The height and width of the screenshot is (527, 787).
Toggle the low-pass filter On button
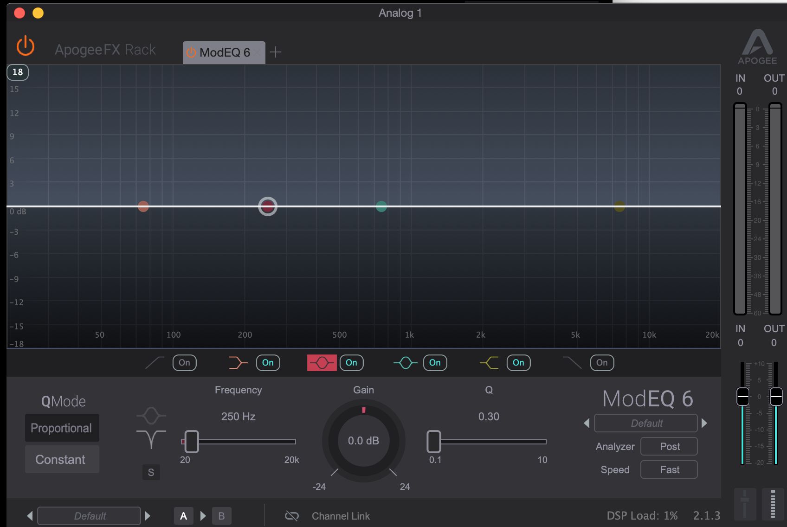point(602,363)
